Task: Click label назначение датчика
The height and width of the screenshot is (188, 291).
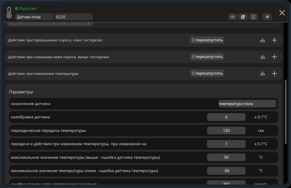Action: coord(31,104)
